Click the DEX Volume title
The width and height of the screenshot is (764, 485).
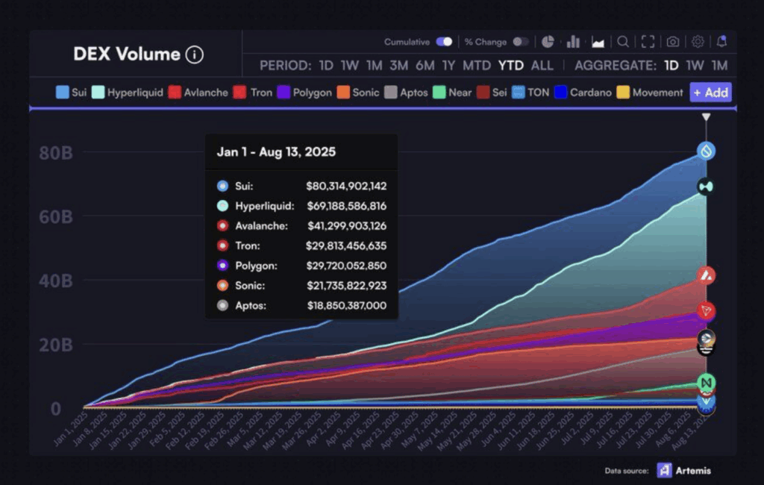tap(127, 54)
